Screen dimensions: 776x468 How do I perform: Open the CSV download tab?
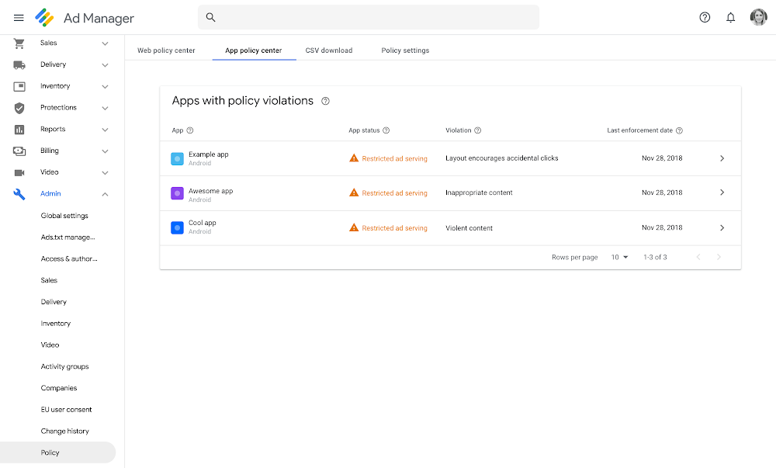pyautogui.click(x=329, y=50)
